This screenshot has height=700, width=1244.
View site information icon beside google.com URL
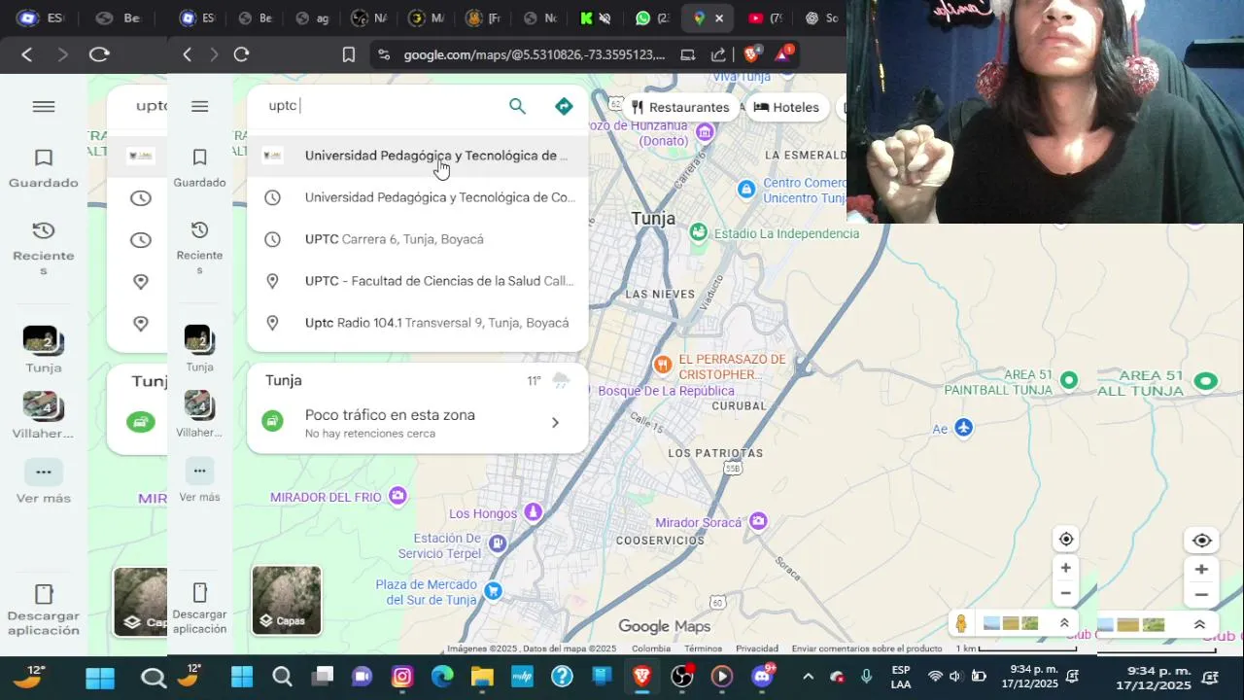(384, 54)
